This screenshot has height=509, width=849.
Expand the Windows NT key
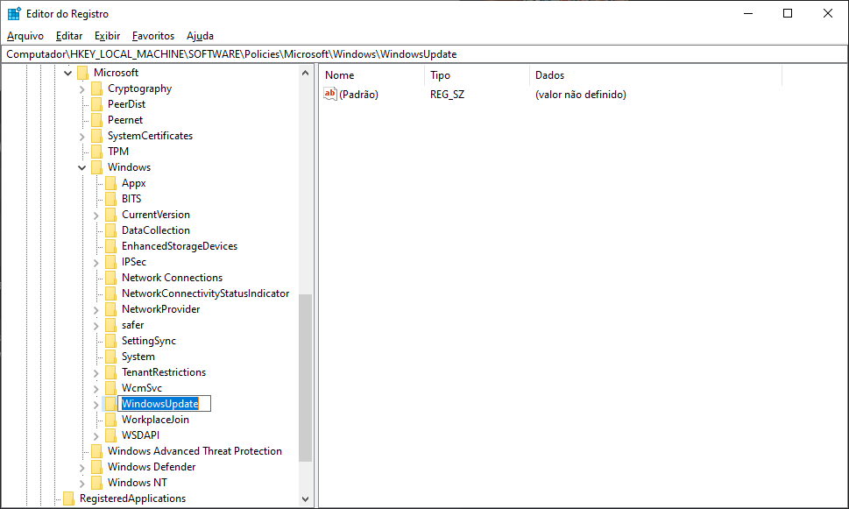(x=82, y=483)
